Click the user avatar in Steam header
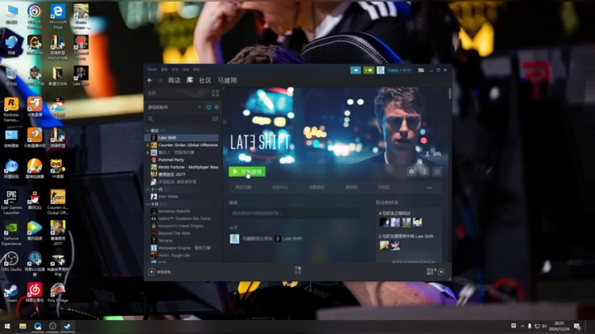 pos(380,70)
